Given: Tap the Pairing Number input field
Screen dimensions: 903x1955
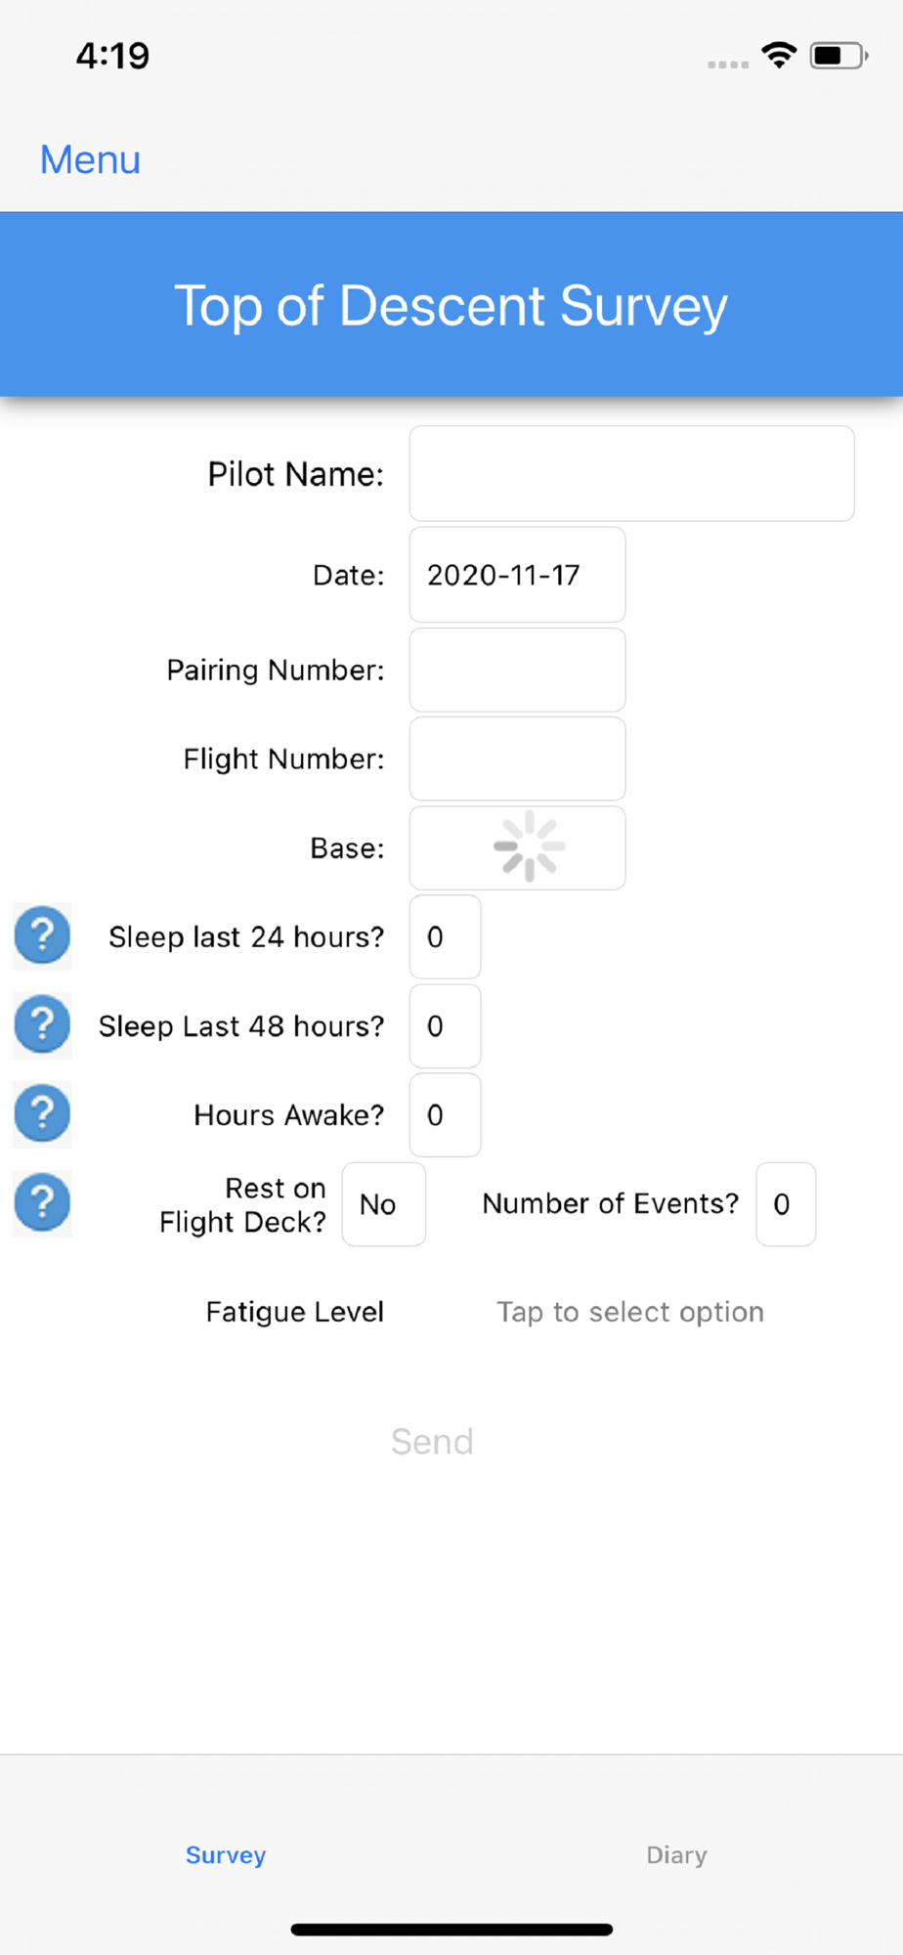Looking at the screenshot, I should pyautogui.click(x=517, y=670).
